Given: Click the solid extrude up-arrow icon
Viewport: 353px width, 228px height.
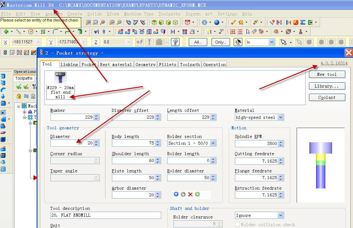Looking at the screenshot, I should tap(3, 76).
